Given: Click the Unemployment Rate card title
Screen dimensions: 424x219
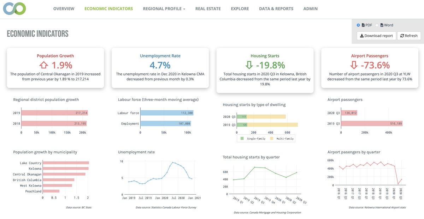Looking at the screenshot, I should click(x=160, y=56).
